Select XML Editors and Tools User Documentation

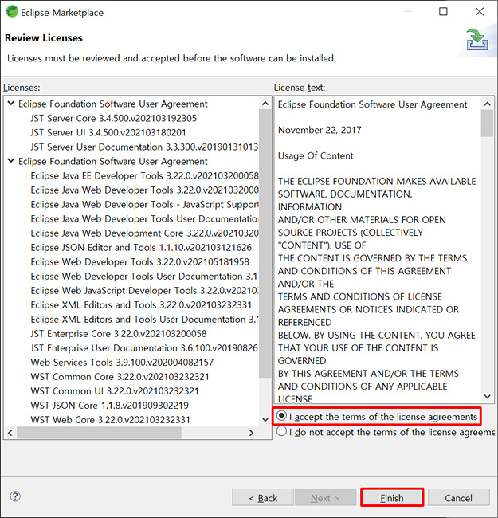click(x=145, y=319)
